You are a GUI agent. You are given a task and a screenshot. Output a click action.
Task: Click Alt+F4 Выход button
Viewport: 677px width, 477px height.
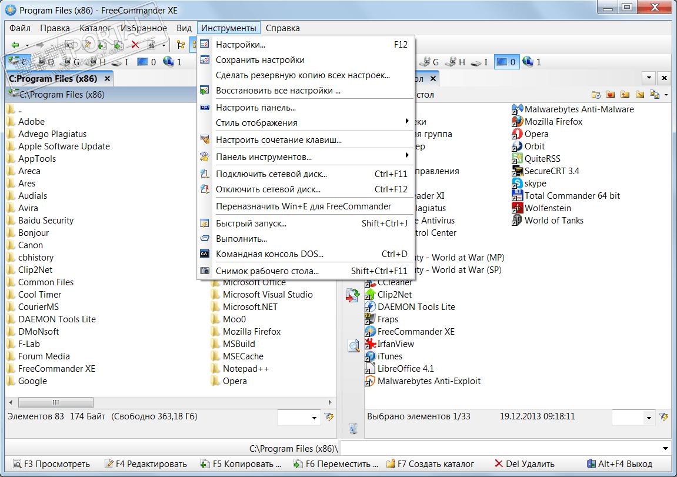click(619, 464)
